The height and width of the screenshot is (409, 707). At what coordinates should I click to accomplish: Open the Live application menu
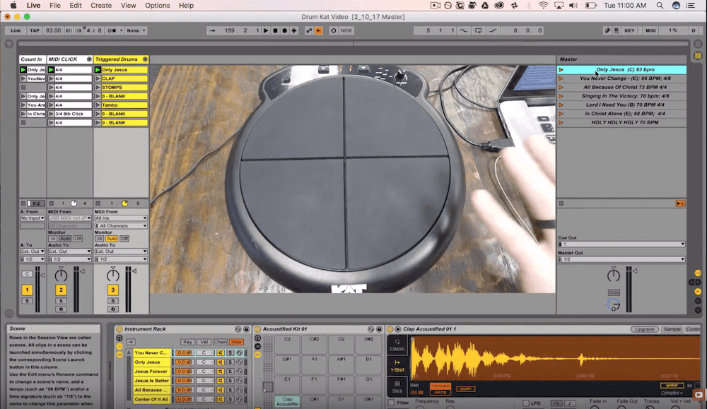click(33, 6)
